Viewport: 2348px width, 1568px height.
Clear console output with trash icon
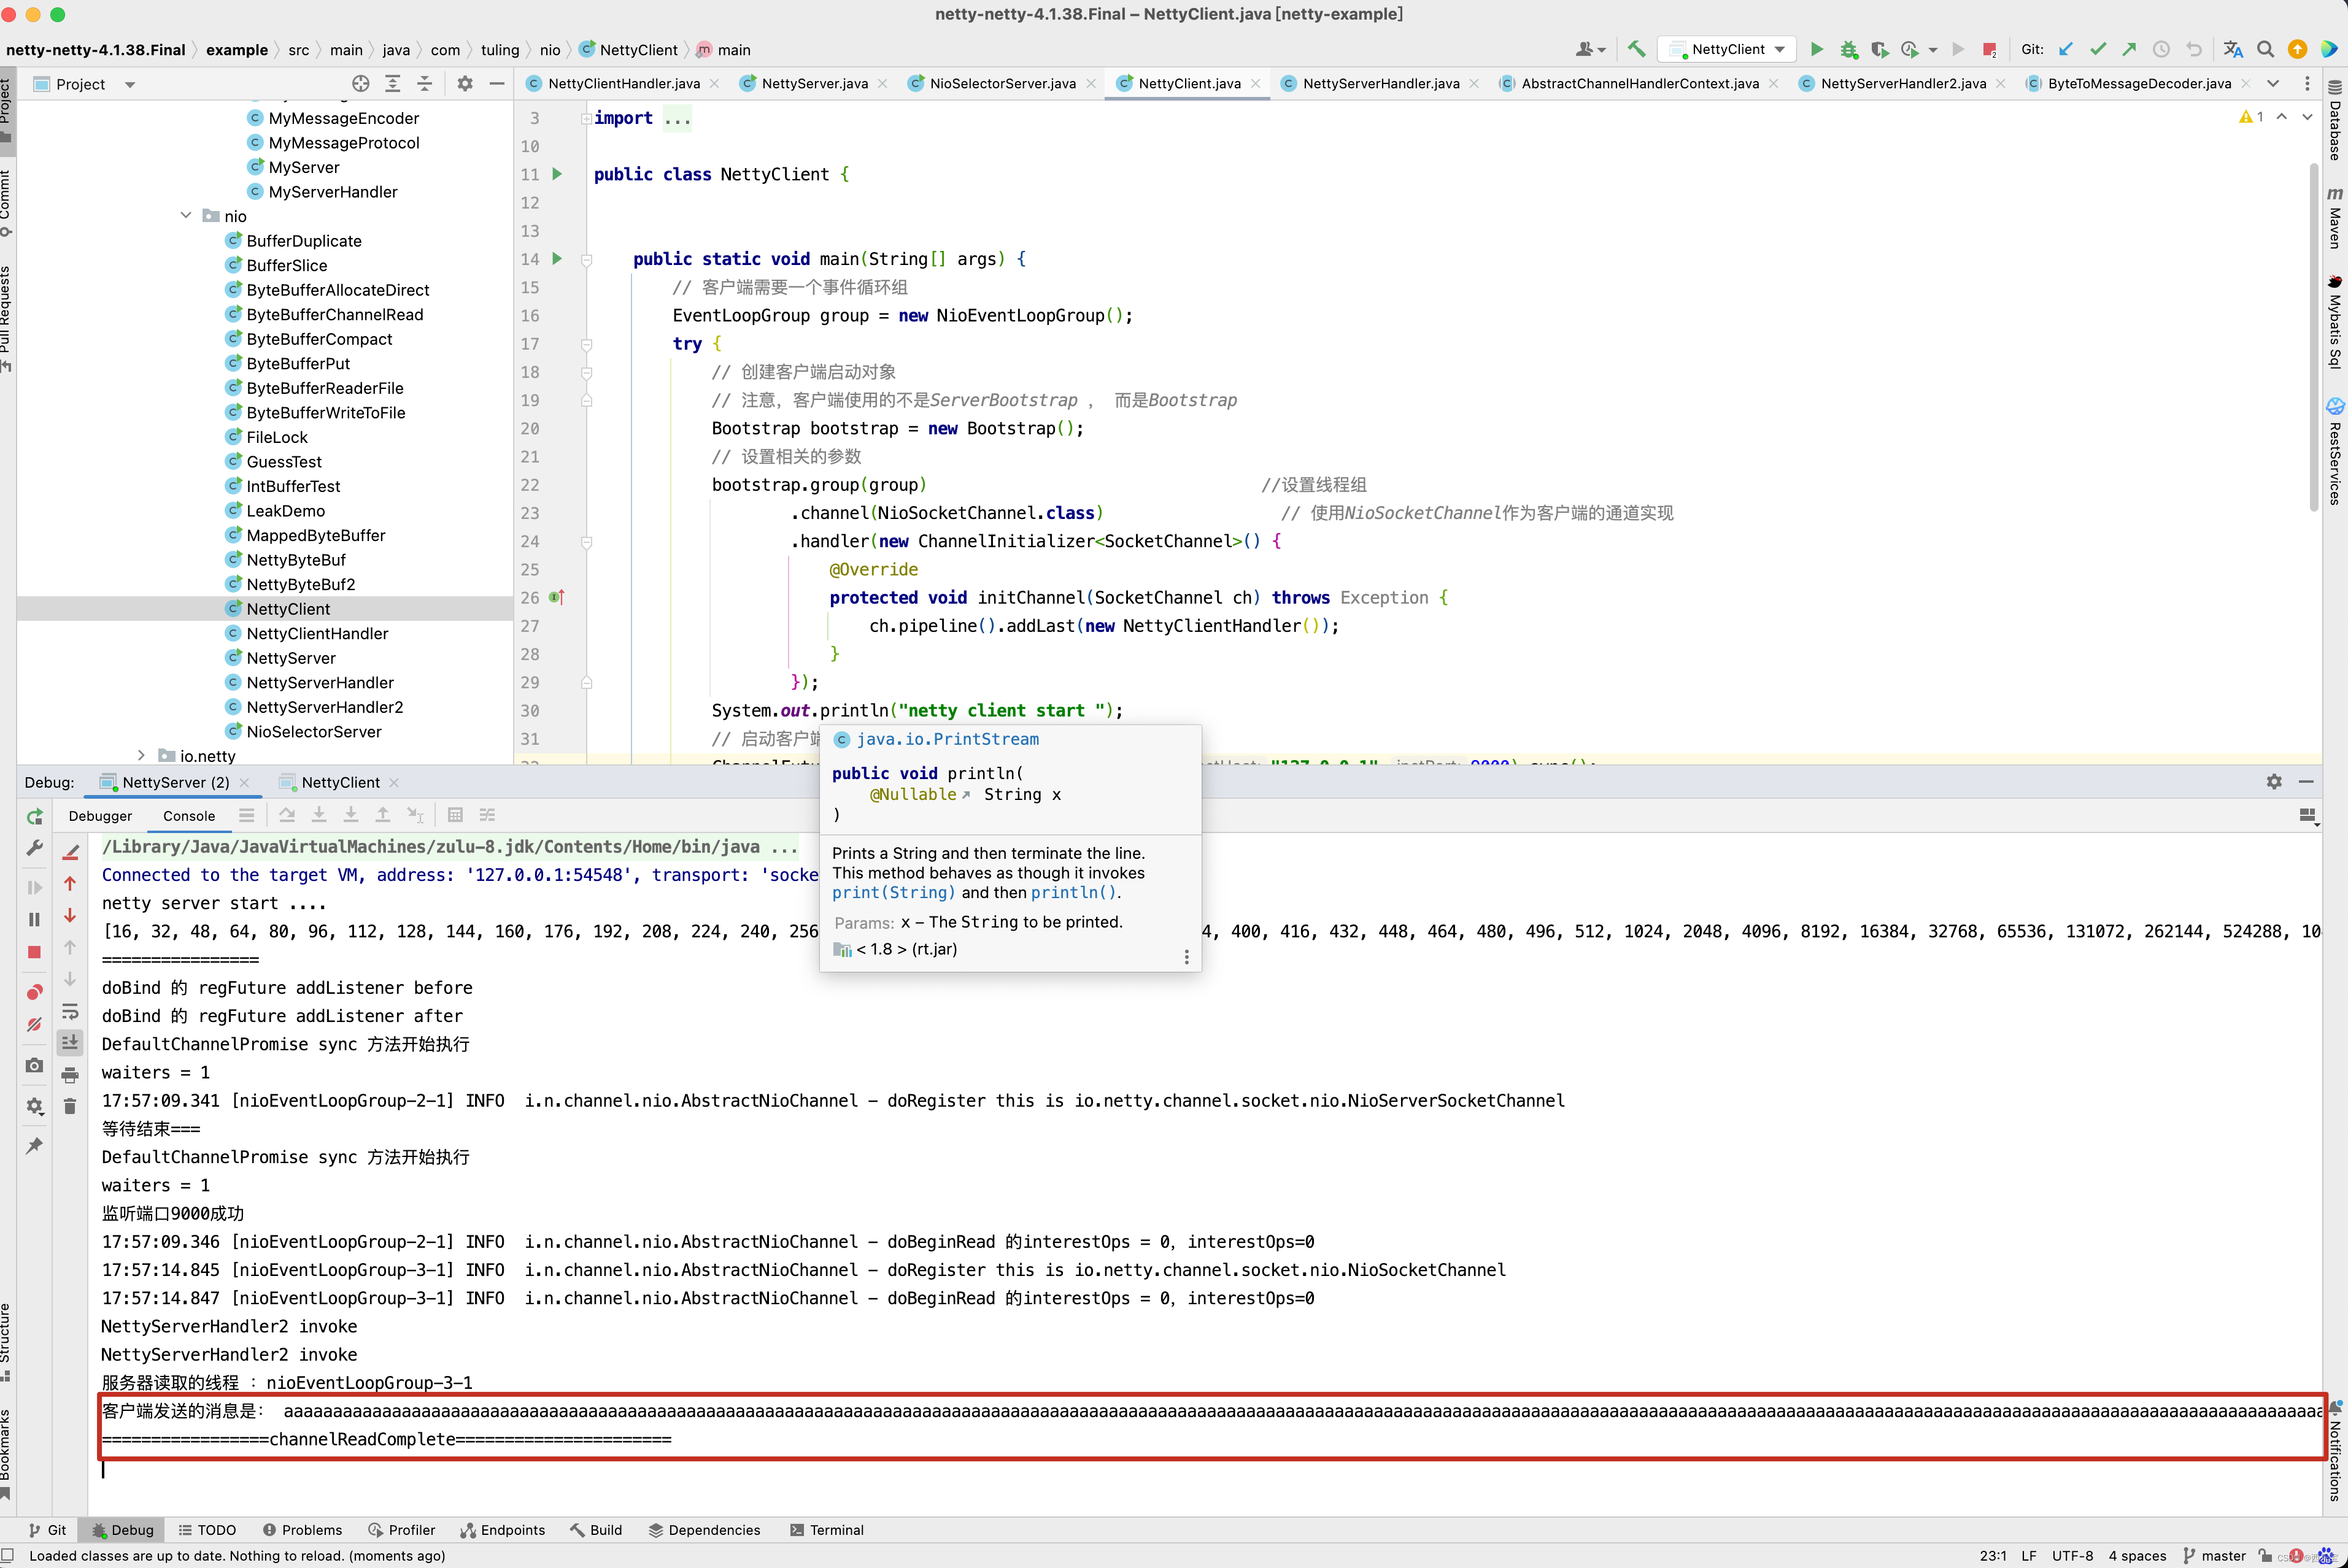[x=70, y=1105]
